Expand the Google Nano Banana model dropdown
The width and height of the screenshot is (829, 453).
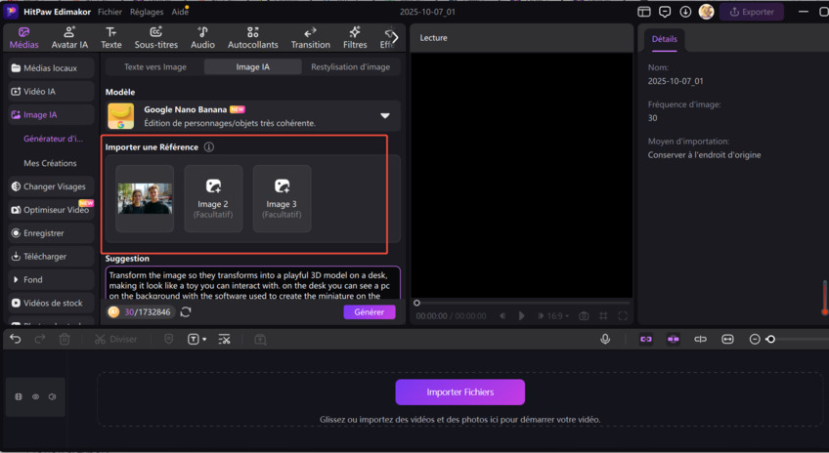point(385,116)
